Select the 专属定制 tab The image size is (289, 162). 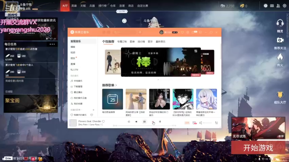(x=122, y=42)
